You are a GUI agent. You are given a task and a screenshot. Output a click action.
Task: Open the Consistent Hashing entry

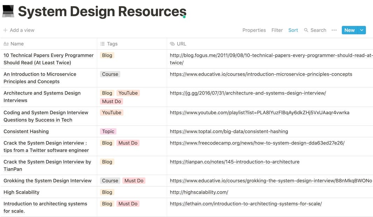[26, 131]
